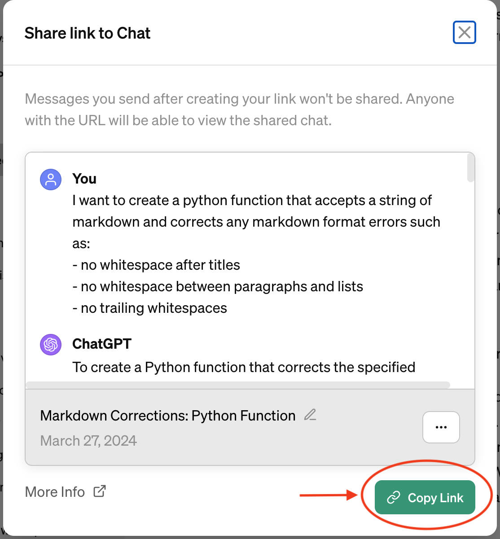The height and width of the screenshot is (539, 500).
Task: Open the three-dots options menu
Action: coord(441,427)
